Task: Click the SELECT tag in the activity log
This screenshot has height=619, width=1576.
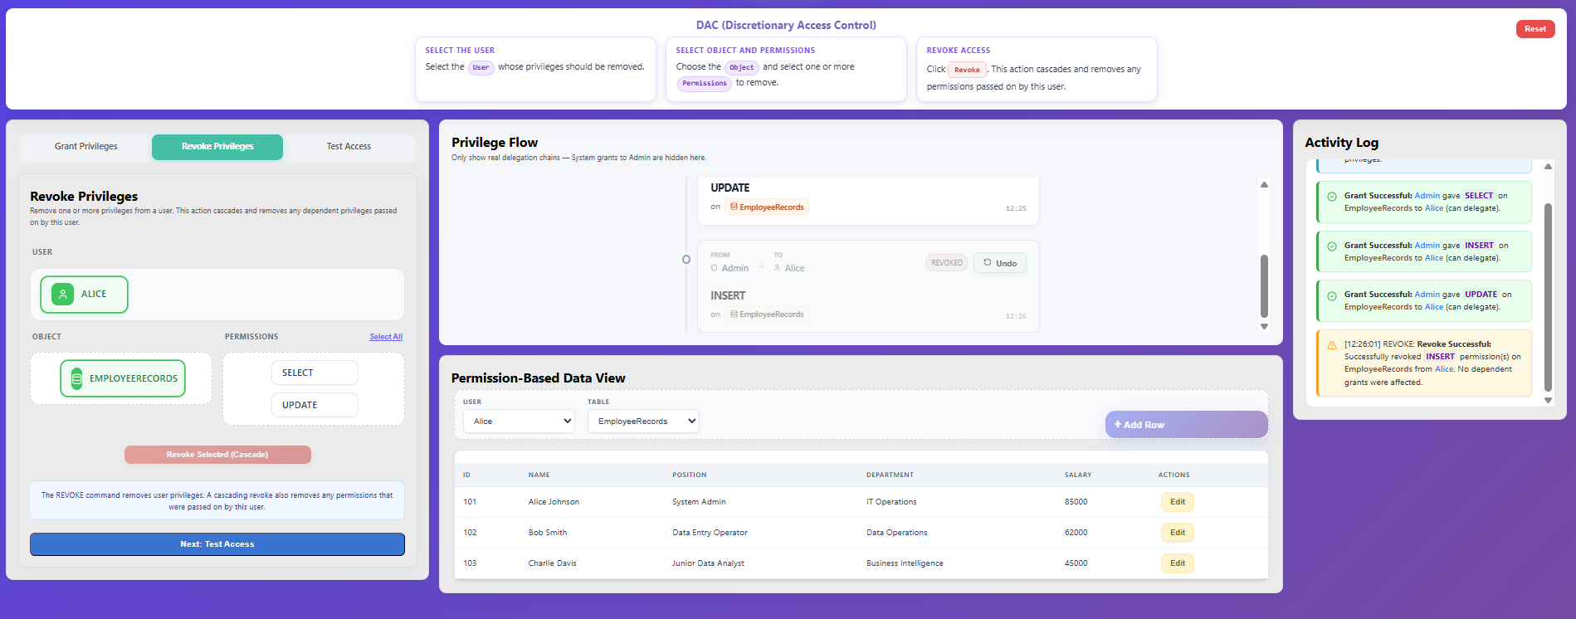Action: point(1479,197)
